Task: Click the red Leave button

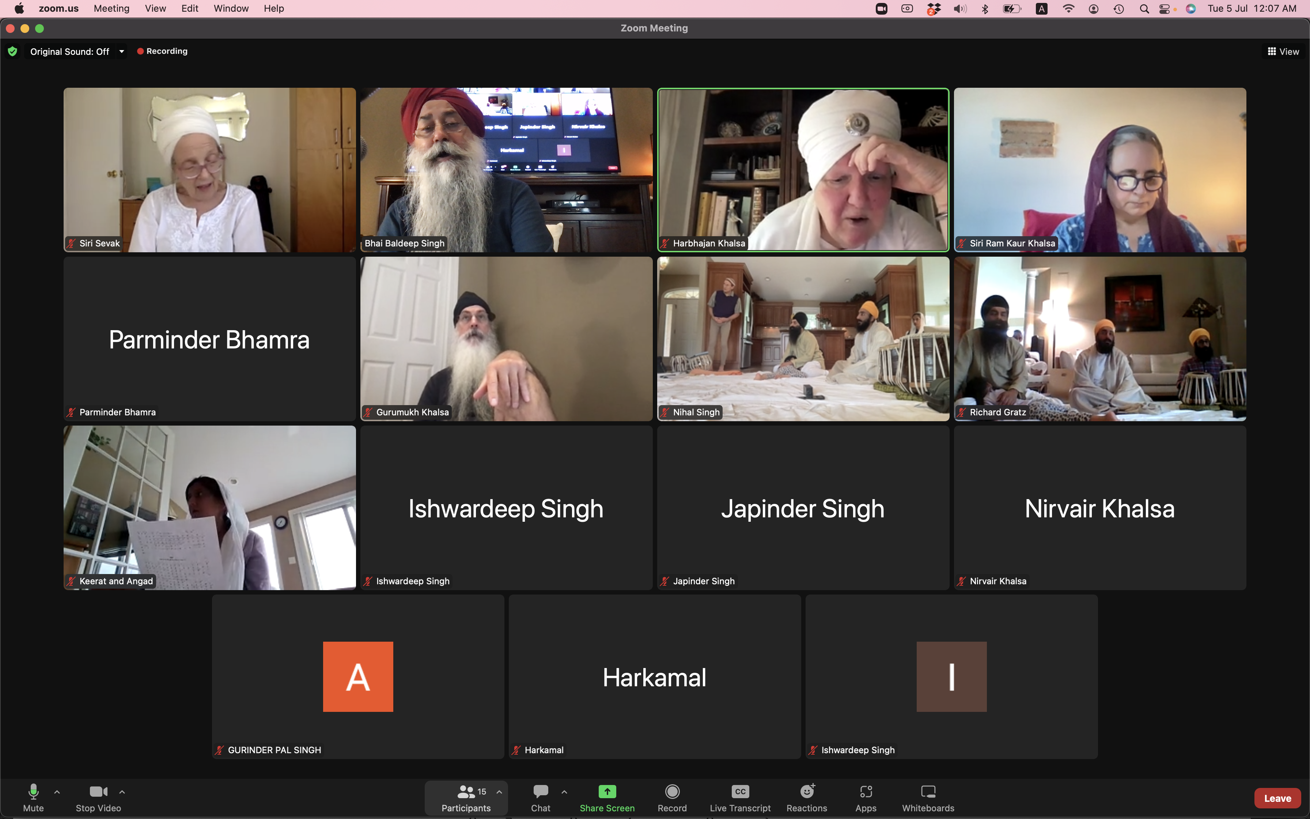Action: coord(1277,798)
